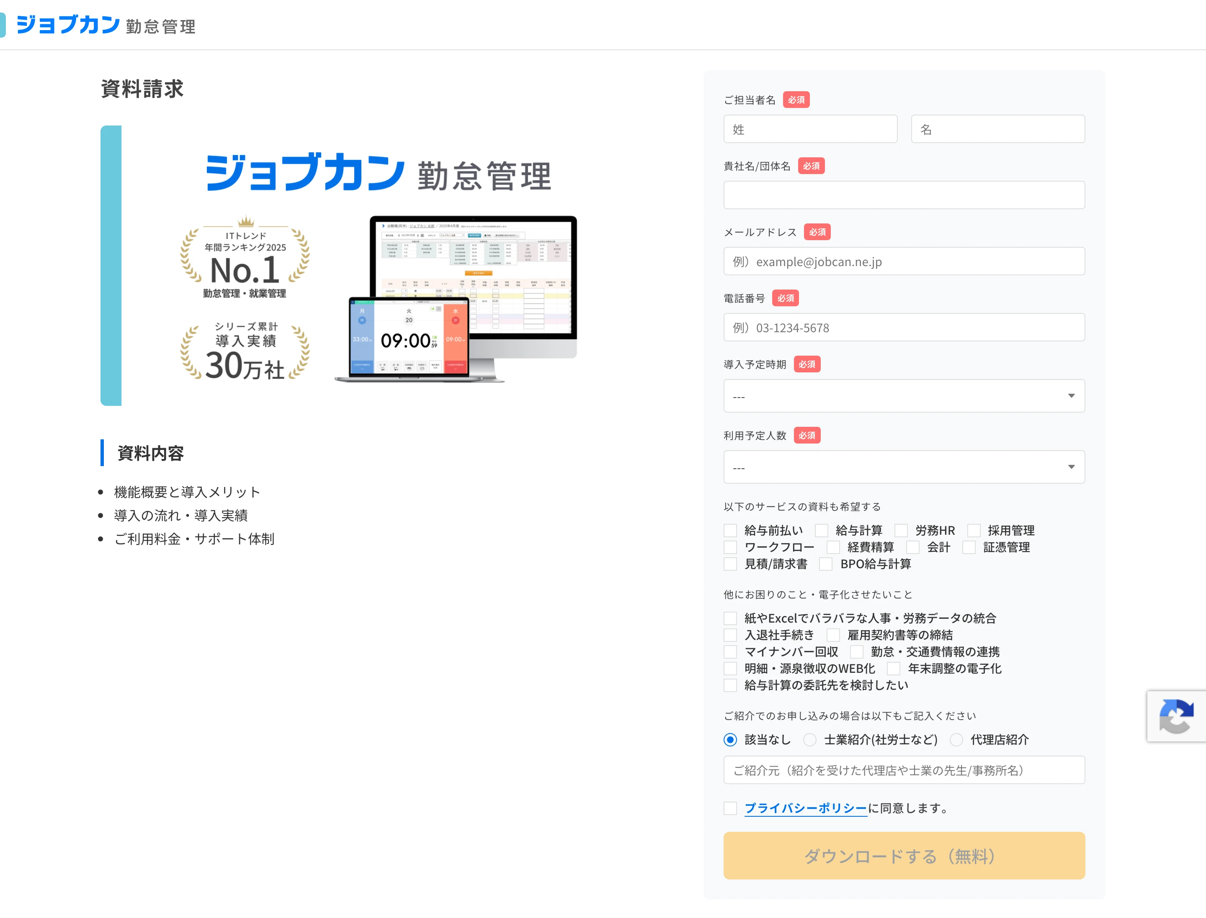Check the 労務HR checkbox

tap(901, 531)
